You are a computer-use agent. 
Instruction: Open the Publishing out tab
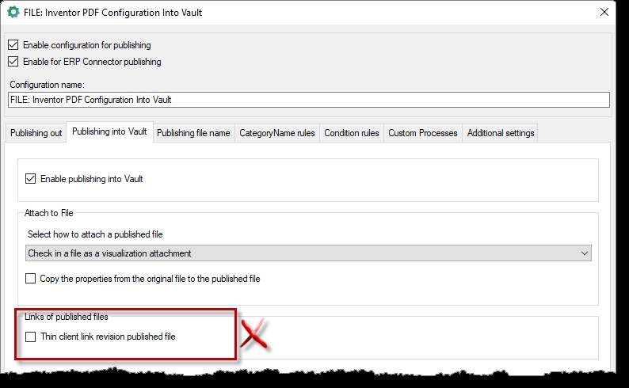tap(36, 133)
